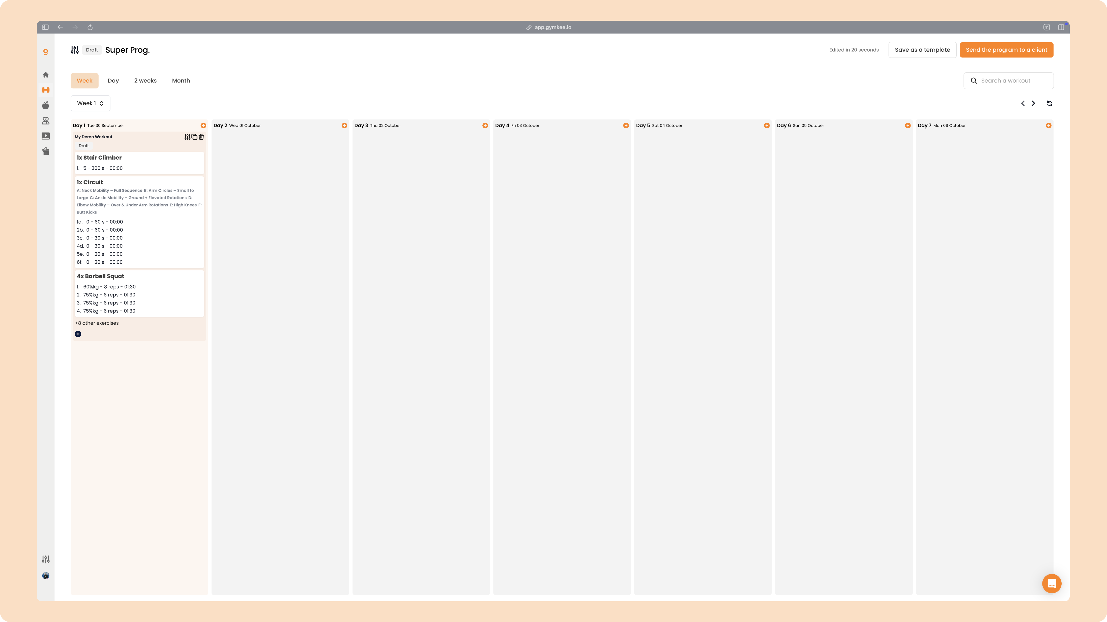Screen dimensions: 1107x622
Task: Click the My Demo Workout title
Action: pos(94,137)
